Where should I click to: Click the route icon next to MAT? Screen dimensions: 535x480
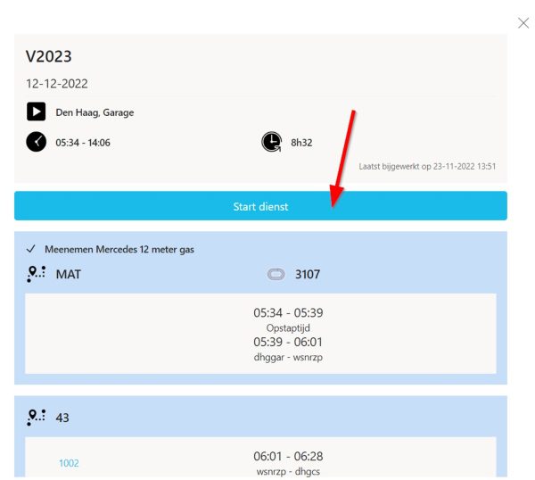(x=37, y=274)
